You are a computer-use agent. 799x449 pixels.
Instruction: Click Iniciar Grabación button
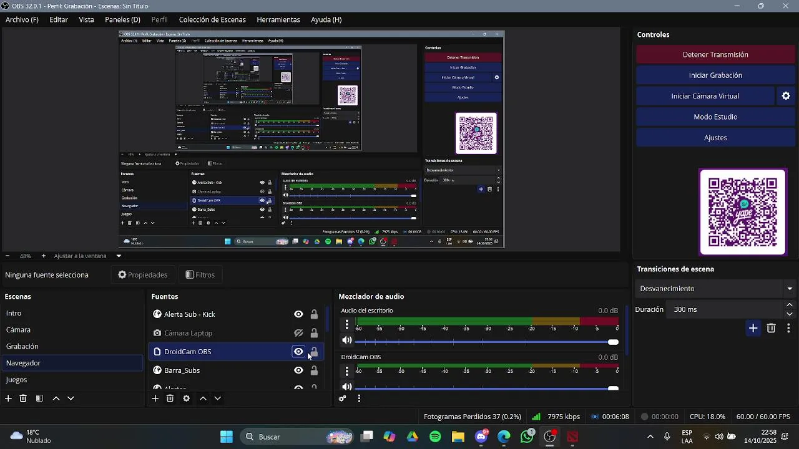715,75
